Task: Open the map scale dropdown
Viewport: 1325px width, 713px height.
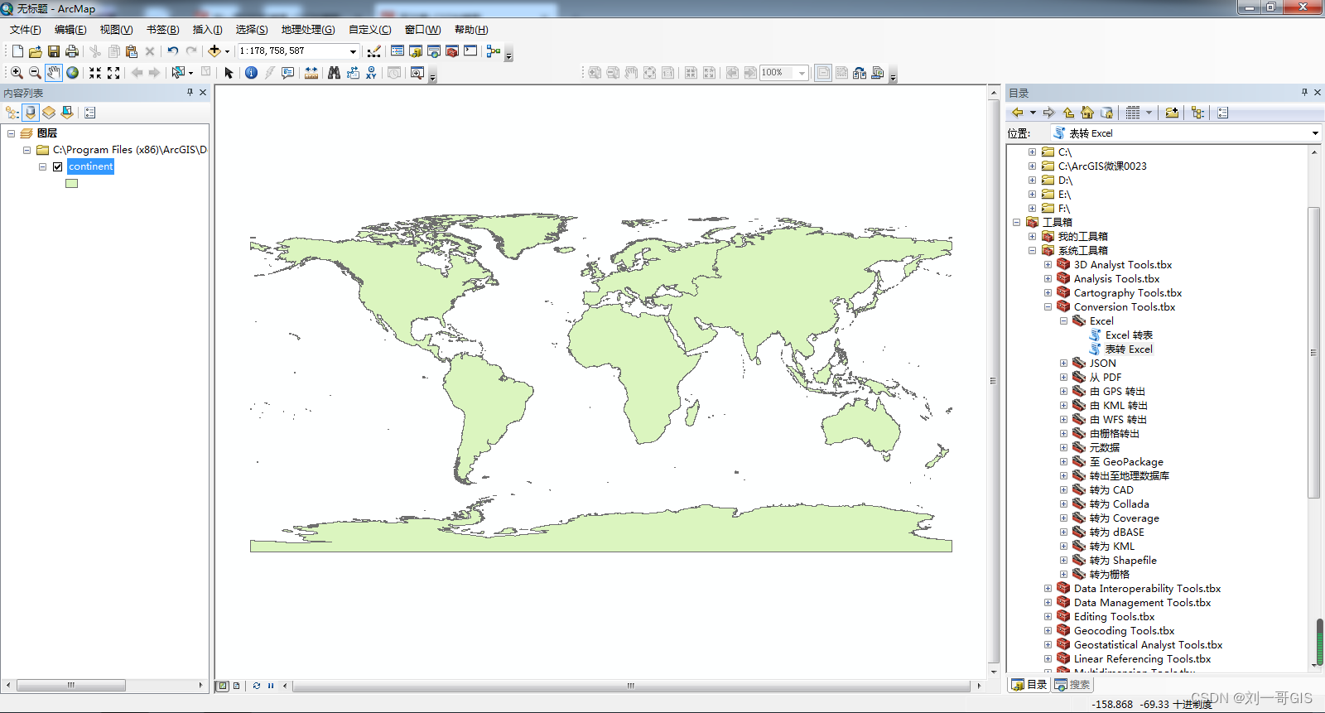Action: [x=353, y=51]
